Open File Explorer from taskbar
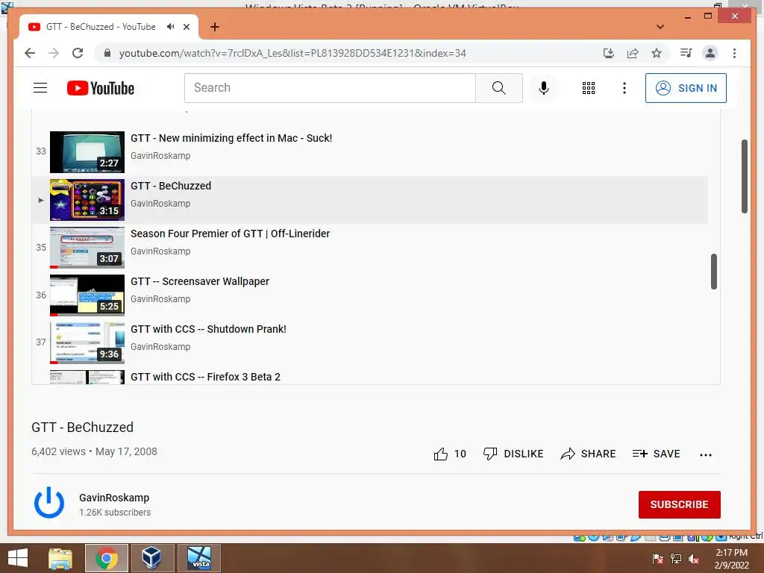Image resolution: width=764 pixels, height=573 pixels. pos(60,558)
